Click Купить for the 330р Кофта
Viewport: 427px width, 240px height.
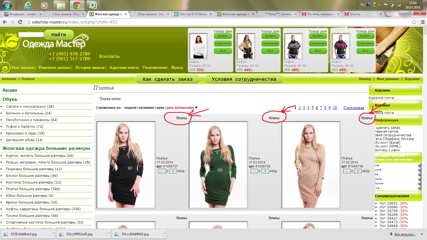pos(223,36)
